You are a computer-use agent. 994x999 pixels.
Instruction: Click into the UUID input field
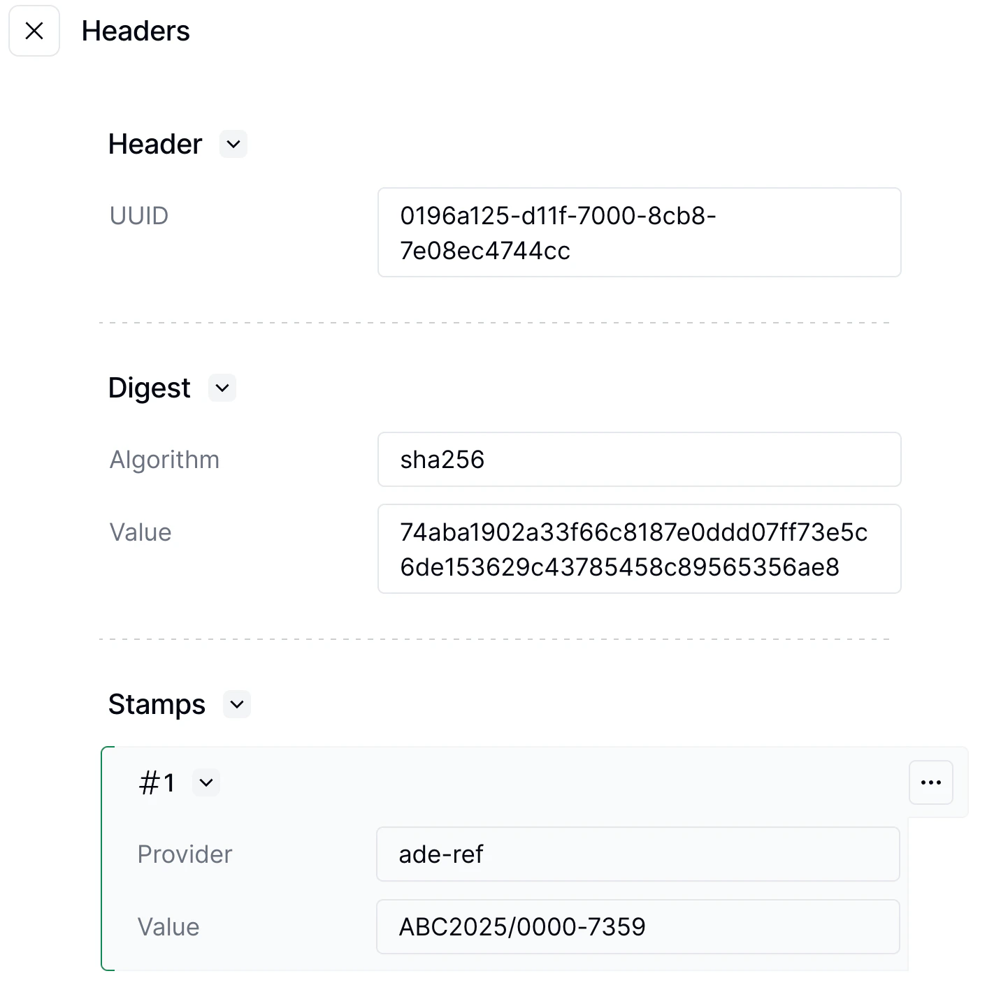(639, 233)
